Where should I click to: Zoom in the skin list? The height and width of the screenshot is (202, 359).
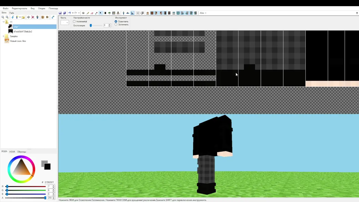coord(7,17)
